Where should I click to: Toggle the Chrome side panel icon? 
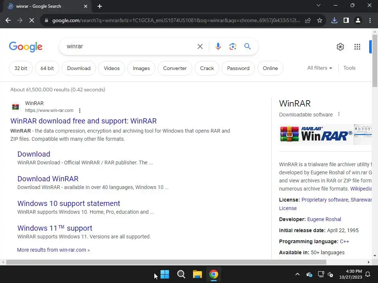point(346,21)
